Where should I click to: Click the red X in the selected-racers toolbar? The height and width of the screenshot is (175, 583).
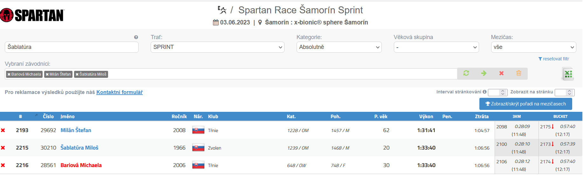501,73
